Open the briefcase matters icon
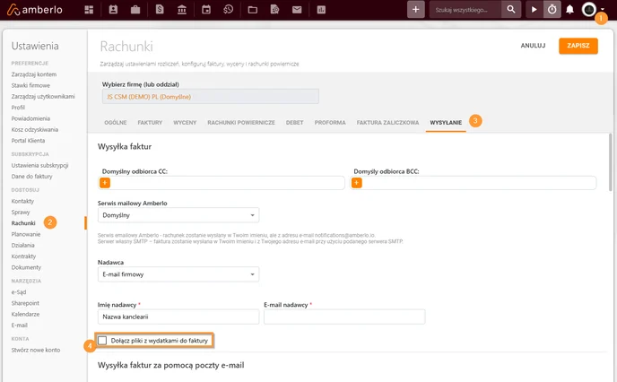The height and width of the screenshot is (382, 617). tap(135, 10)
